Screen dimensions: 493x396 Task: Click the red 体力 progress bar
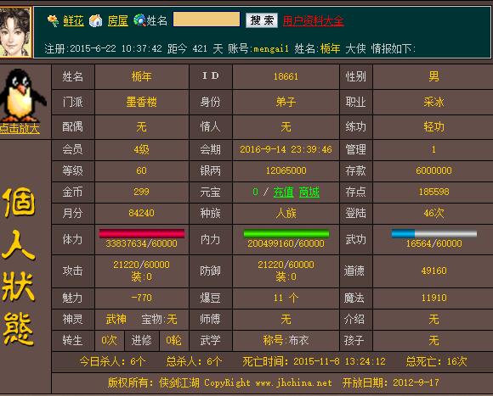click(141, 233)
